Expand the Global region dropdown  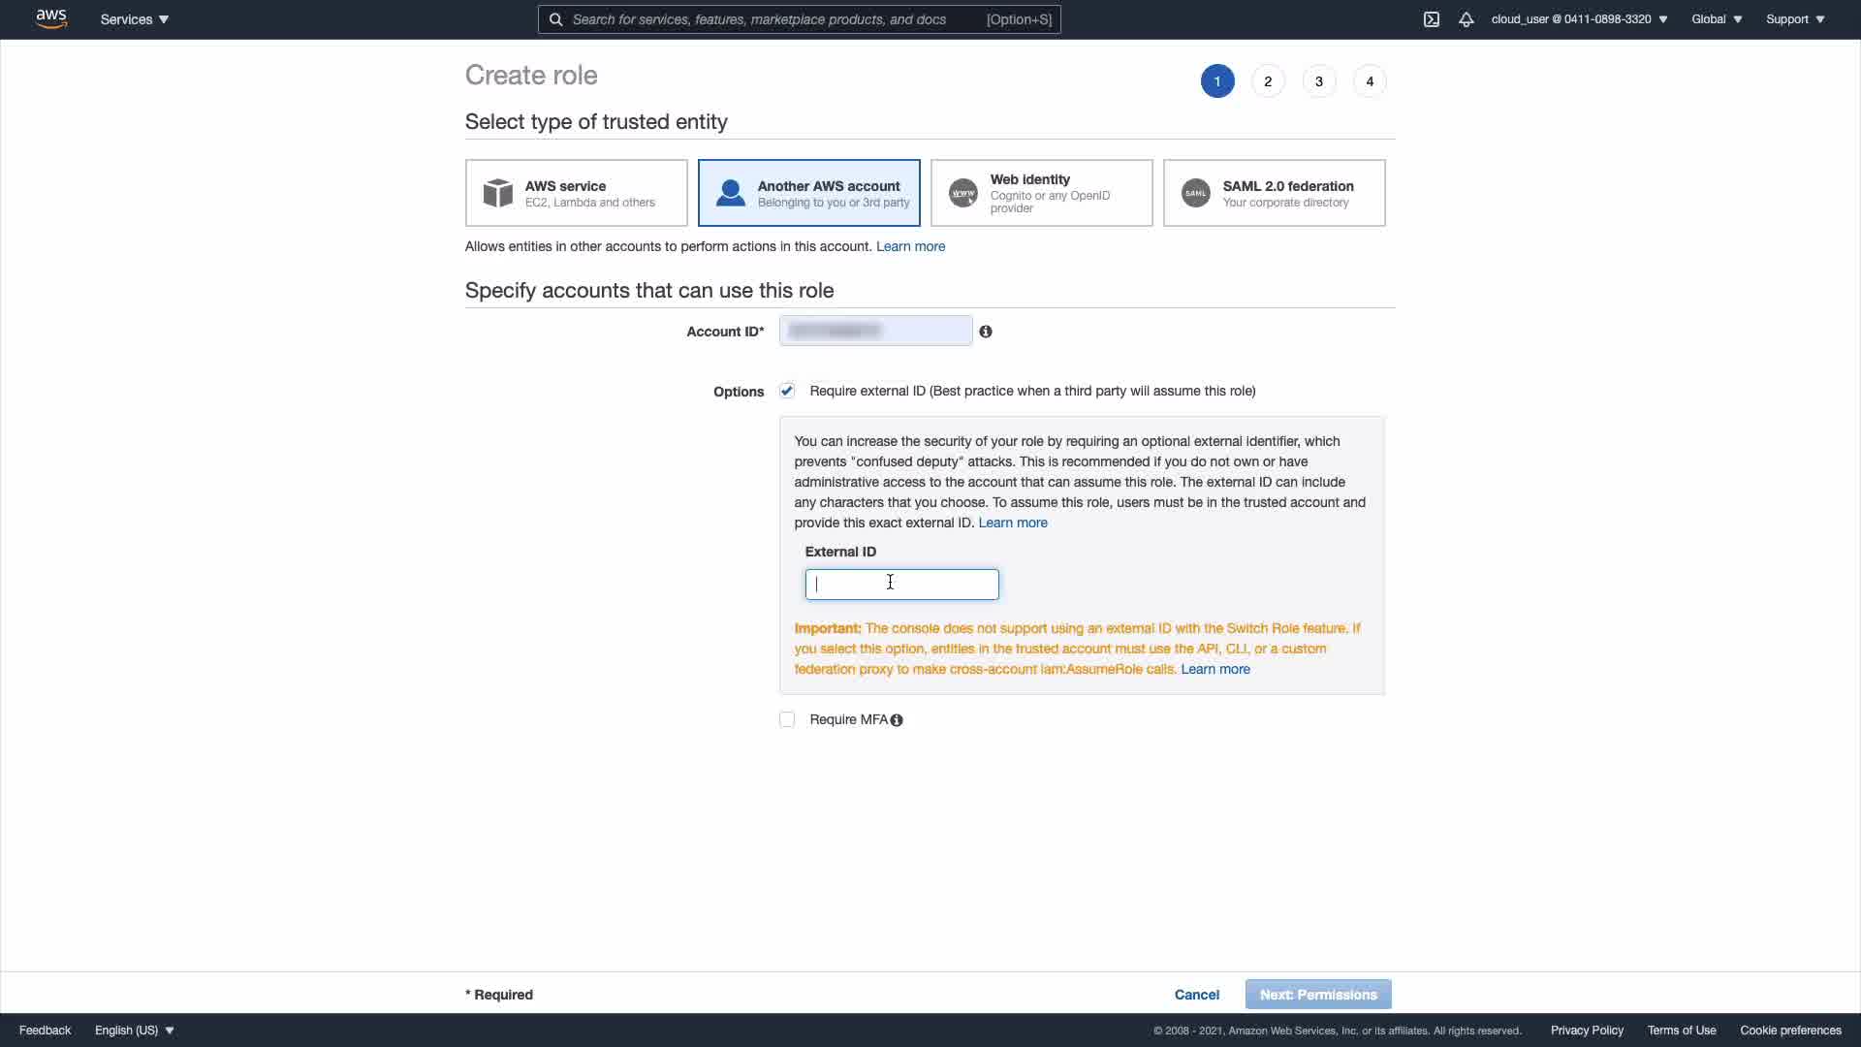(x=1717, y=19)
